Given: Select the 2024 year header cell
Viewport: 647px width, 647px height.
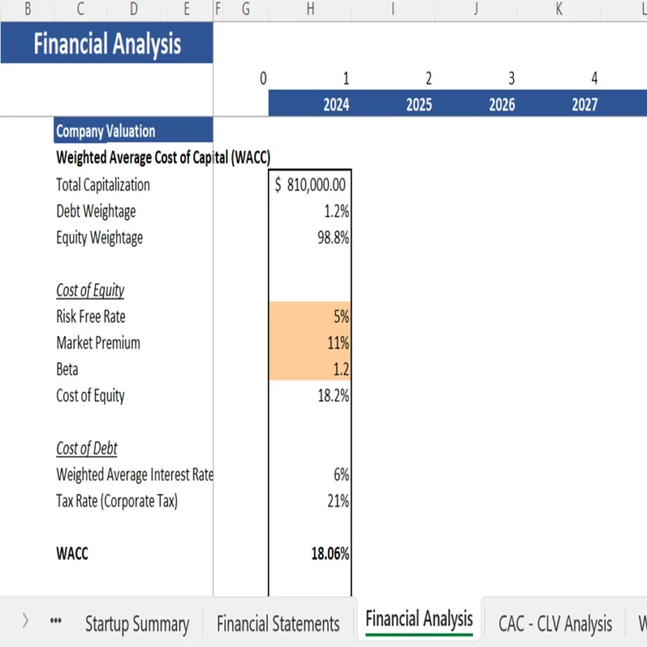Looking at the screenshot, I should click(336, 104).
